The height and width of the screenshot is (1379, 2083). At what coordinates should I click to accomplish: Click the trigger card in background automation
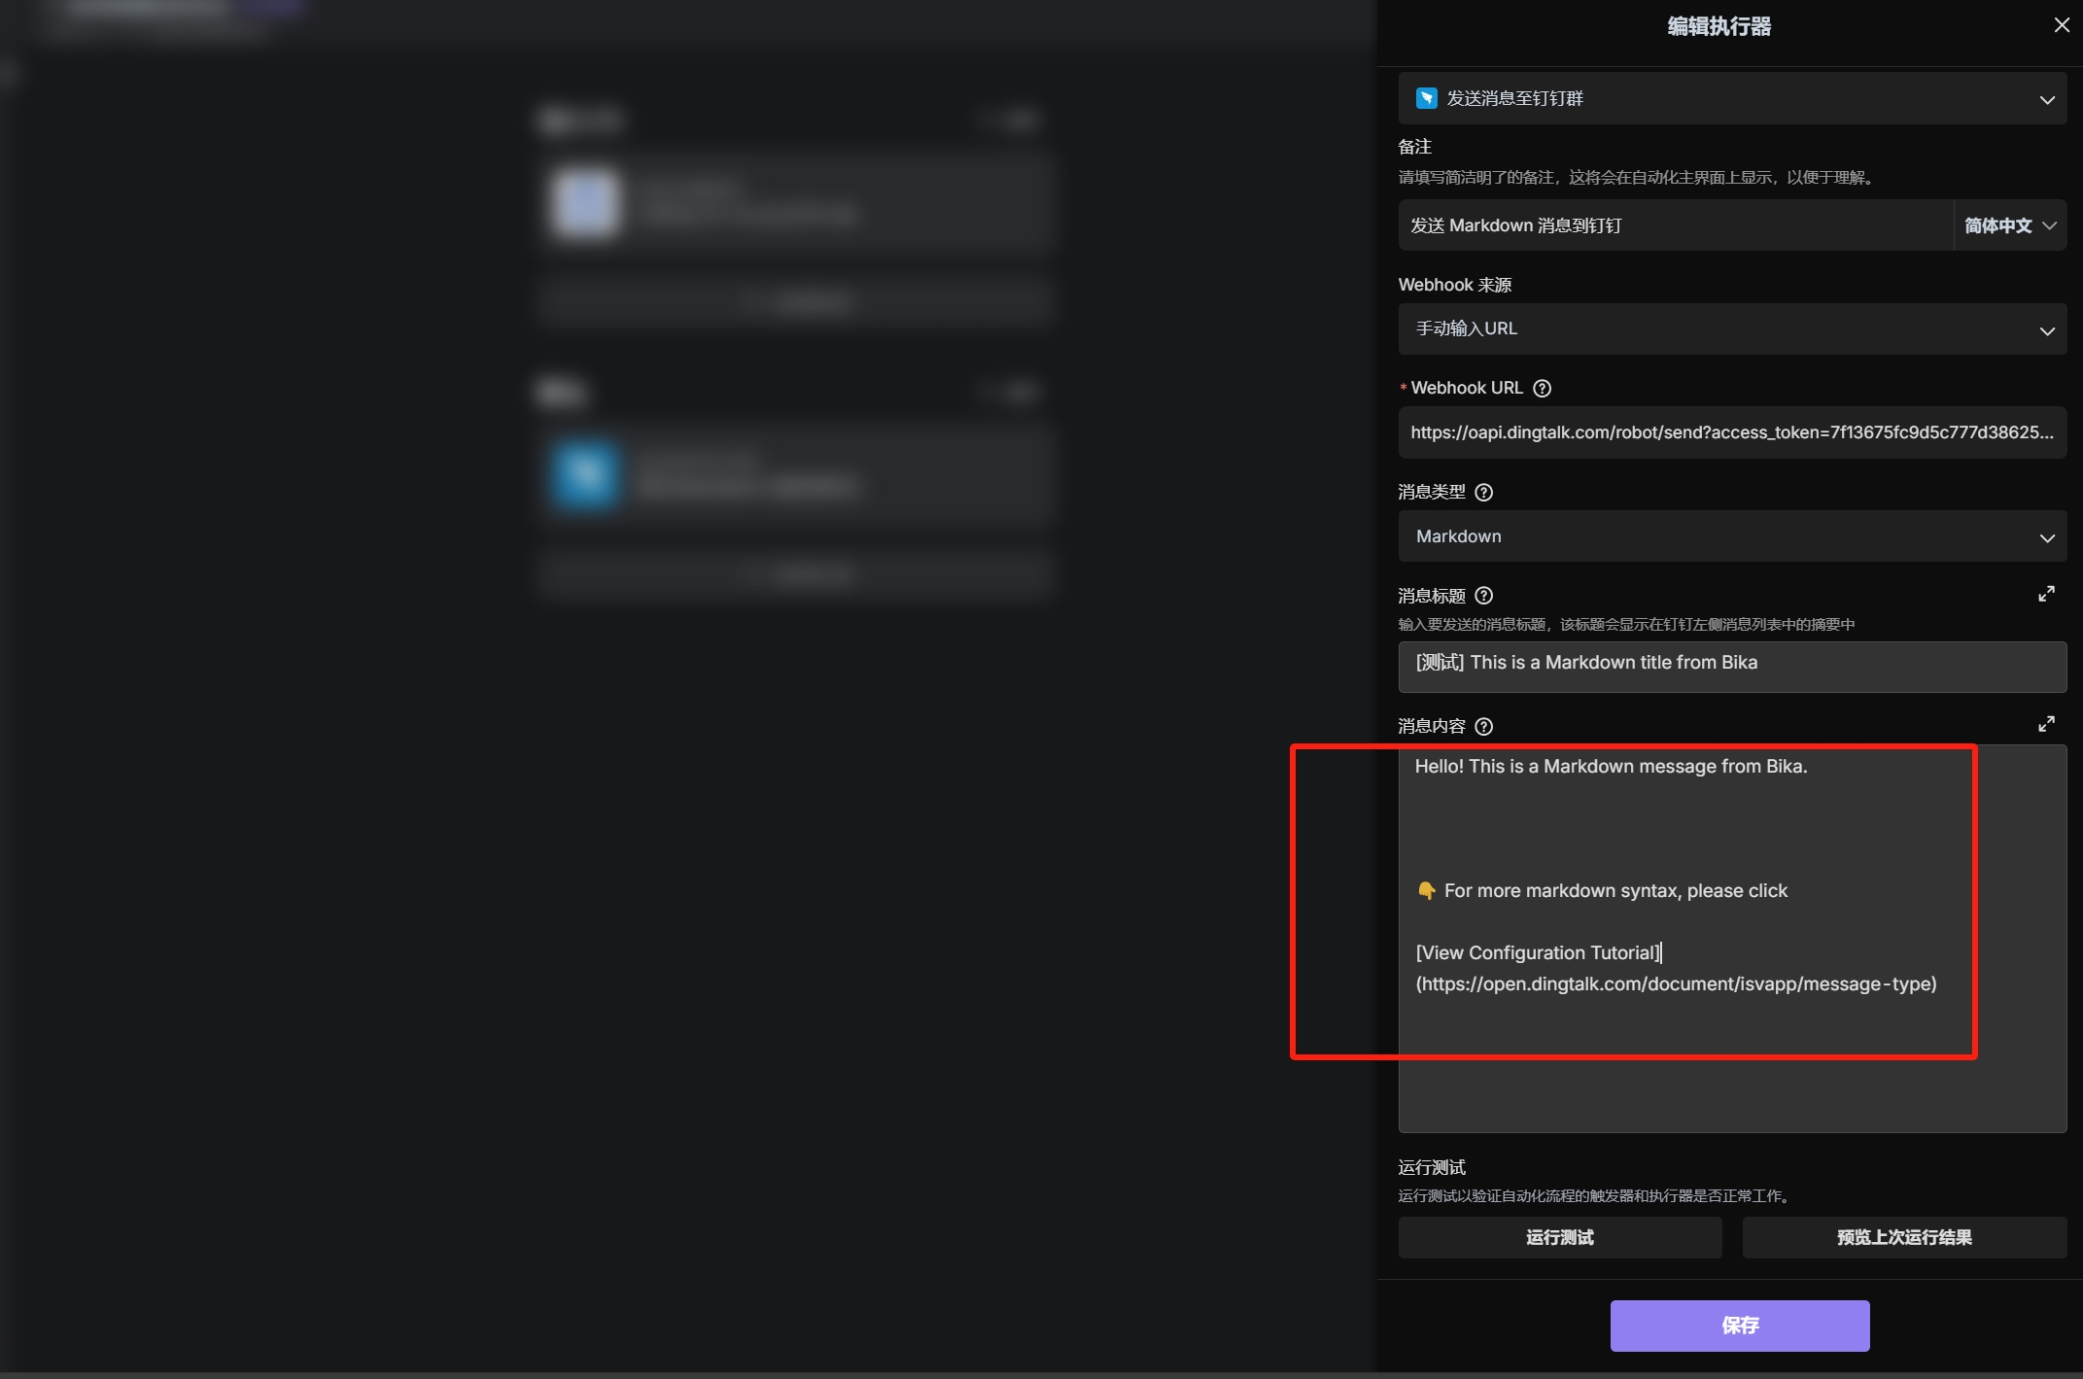(797, 204)
